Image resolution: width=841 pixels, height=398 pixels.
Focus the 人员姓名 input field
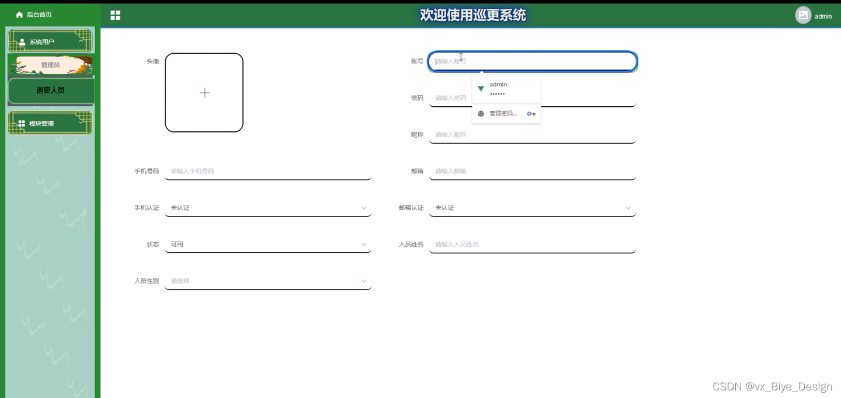[533, 245]
